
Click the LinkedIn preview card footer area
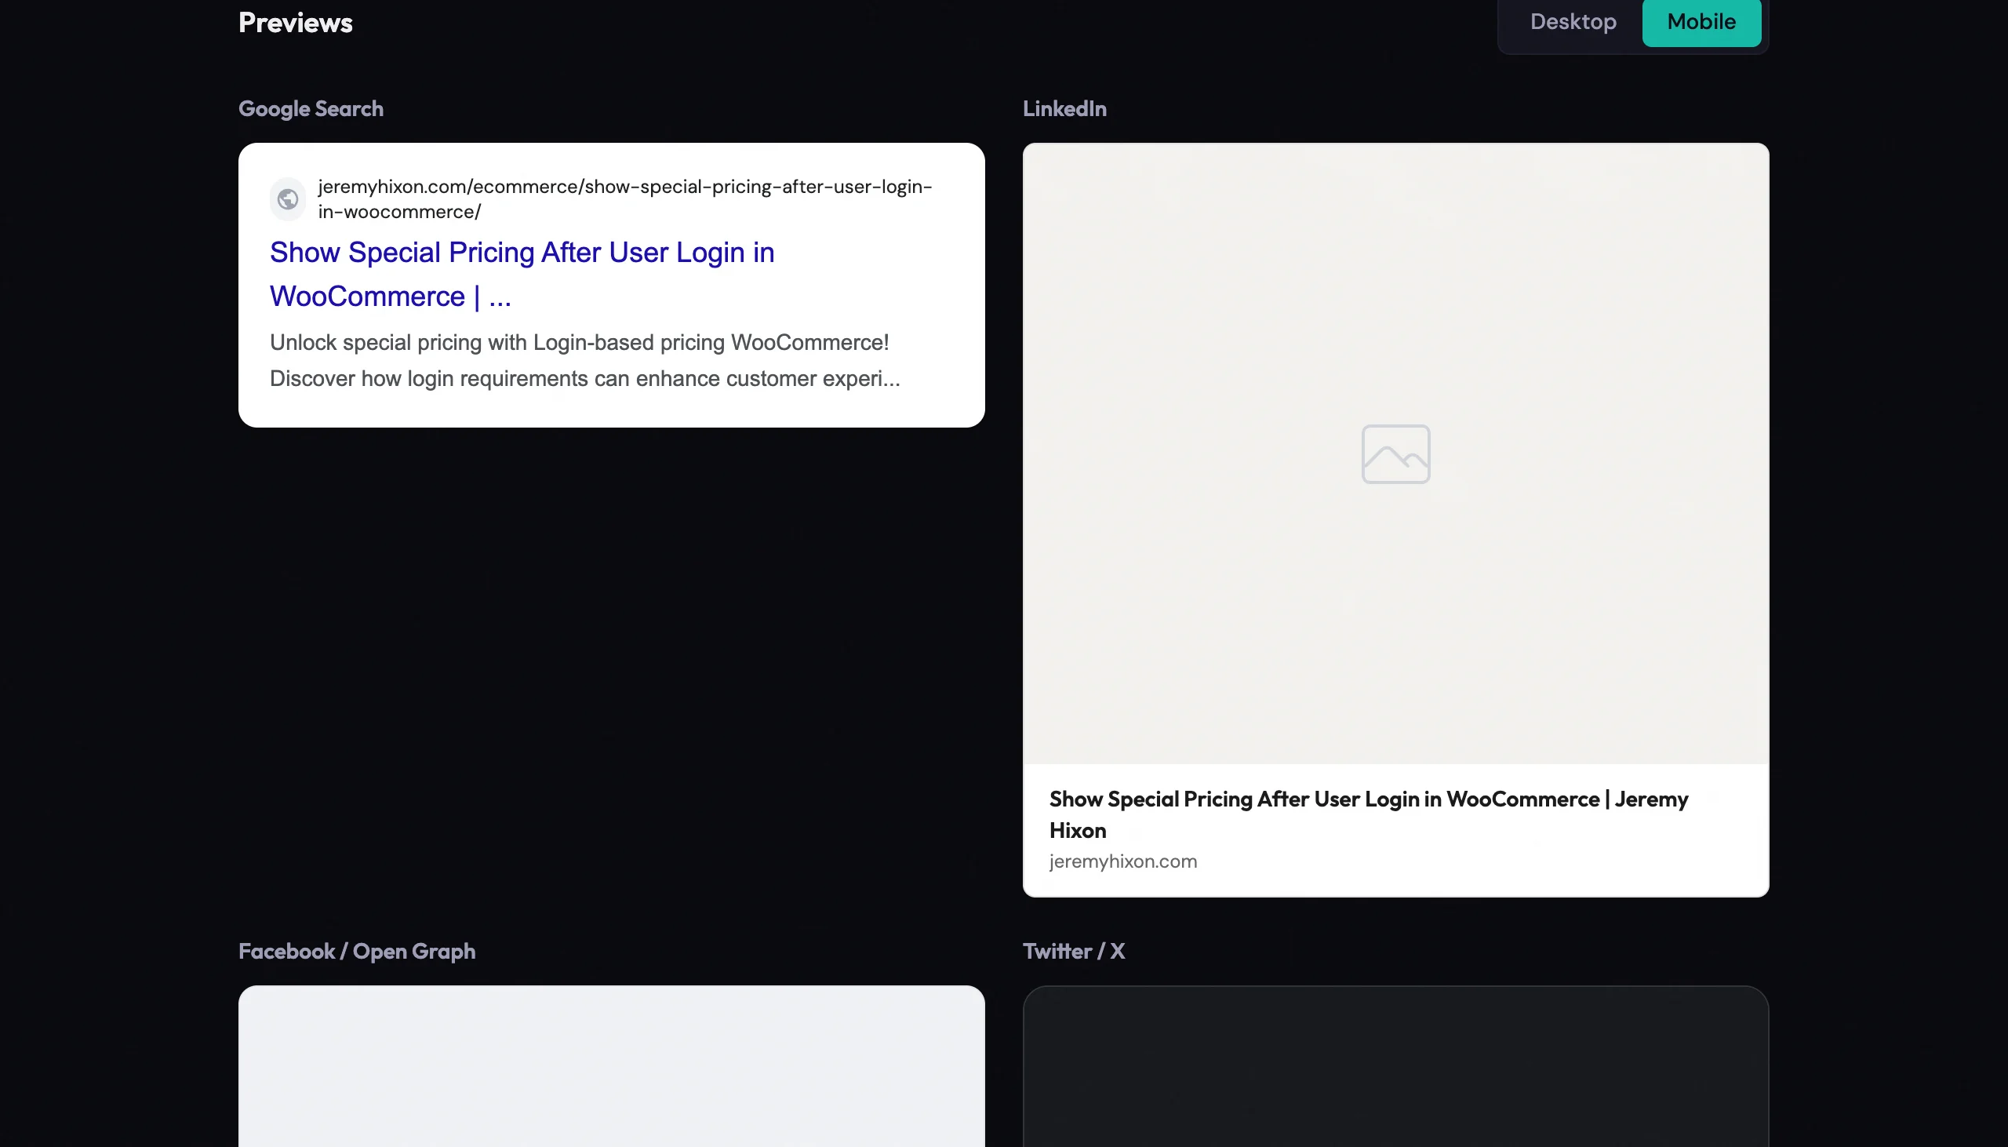tap(1394, 828)
